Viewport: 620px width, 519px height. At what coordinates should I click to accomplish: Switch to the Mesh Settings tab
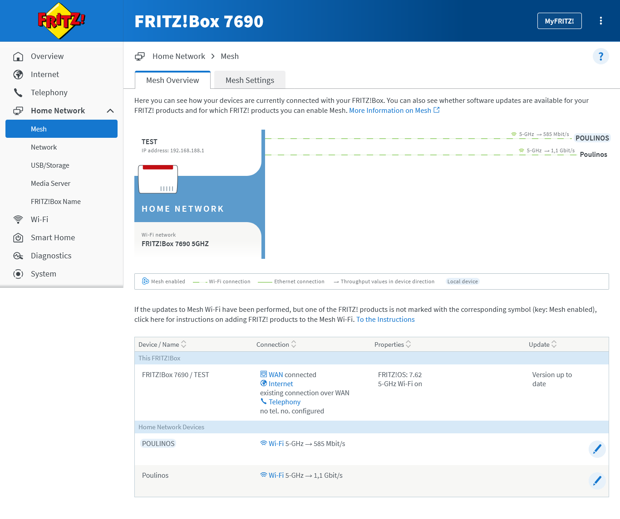pos(250,80)
